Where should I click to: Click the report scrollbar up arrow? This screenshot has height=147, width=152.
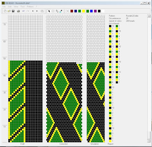tap(149, 16)
